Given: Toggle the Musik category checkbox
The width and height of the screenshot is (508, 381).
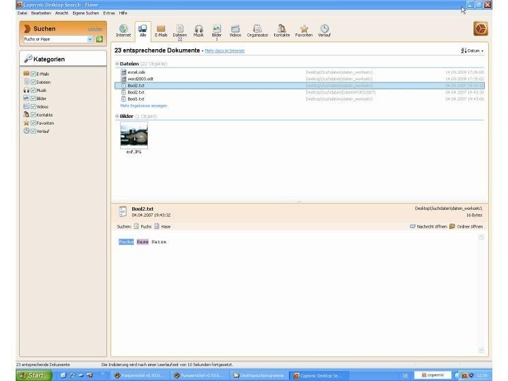Looking at the screenshot, I should click(x=33, y=91).
